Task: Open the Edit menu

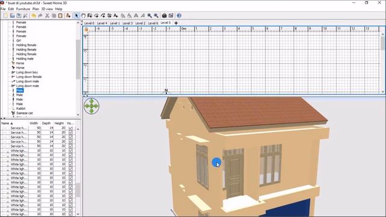Action: coord(11,9)
